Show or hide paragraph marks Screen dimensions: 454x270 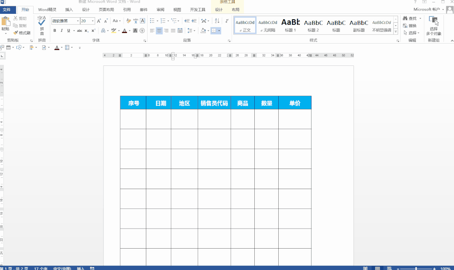[x=227, y=21]
